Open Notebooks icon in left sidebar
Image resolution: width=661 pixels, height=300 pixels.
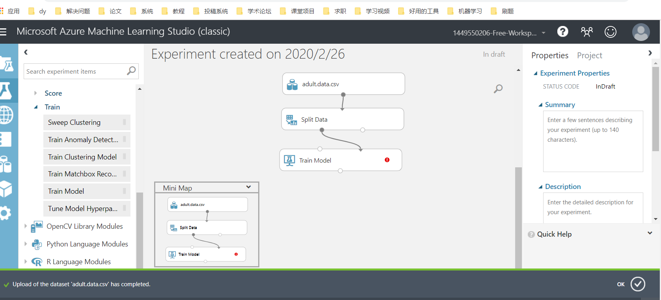click(x=6, y=140)
